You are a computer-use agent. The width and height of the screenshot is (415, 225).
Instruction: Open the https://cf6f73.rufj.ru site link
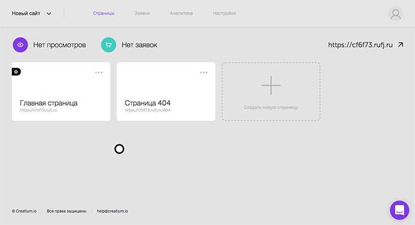tap(360, 45)
